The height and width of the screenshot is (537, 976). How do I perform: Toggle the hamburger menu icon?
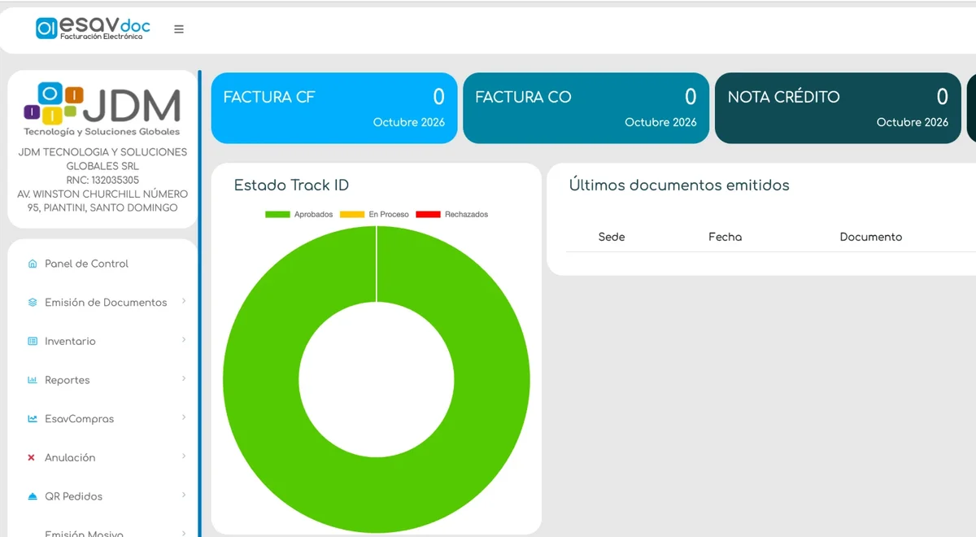point(179,29)
